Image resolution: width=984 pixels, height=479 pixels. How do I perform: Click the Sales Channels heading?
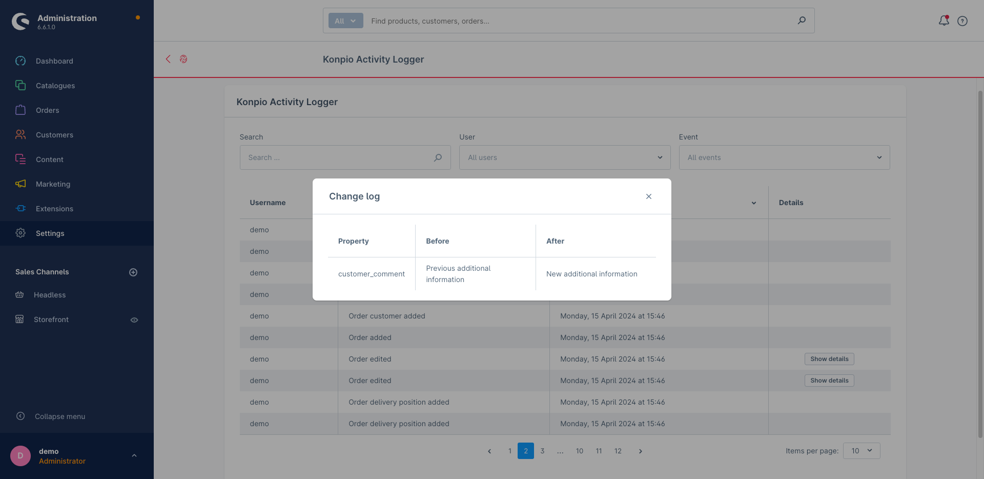click(42, 272)
